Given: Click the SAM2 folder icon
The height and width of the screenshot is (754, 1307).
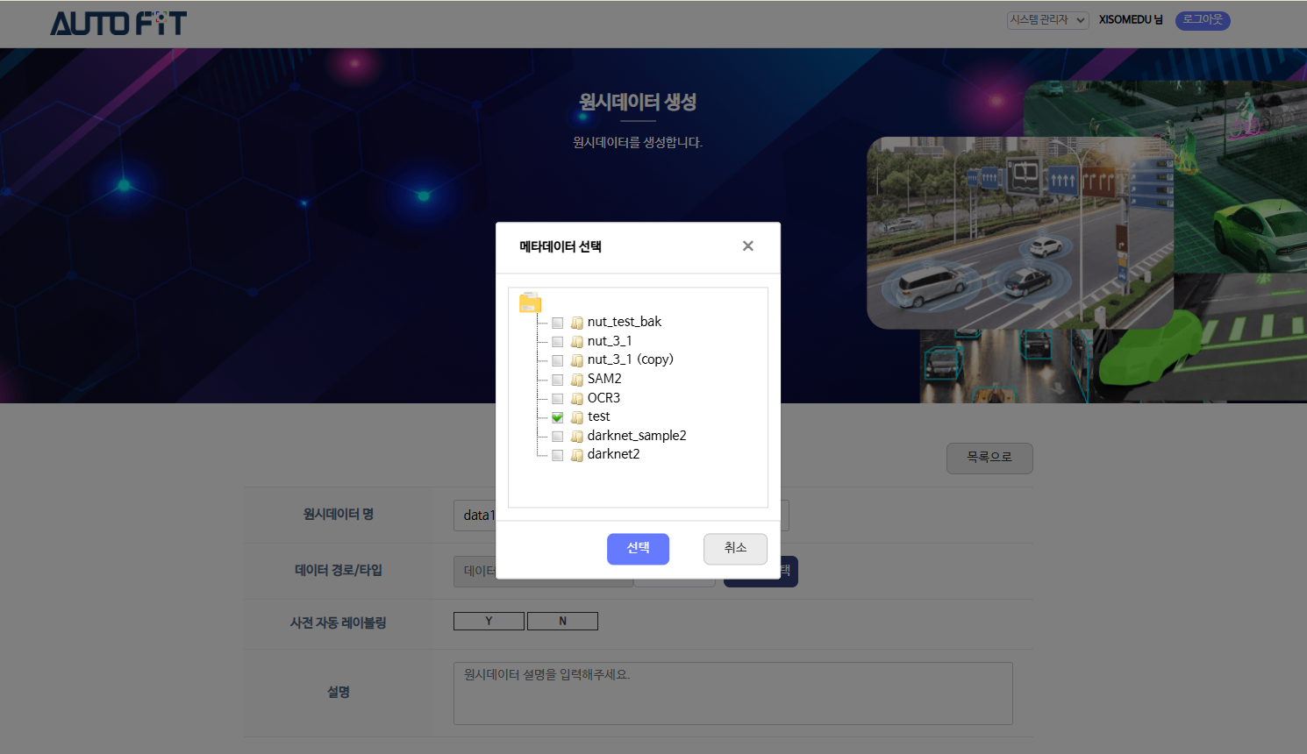Looking at the screenshot, I should pyautogui.click(x=577, y=380).
